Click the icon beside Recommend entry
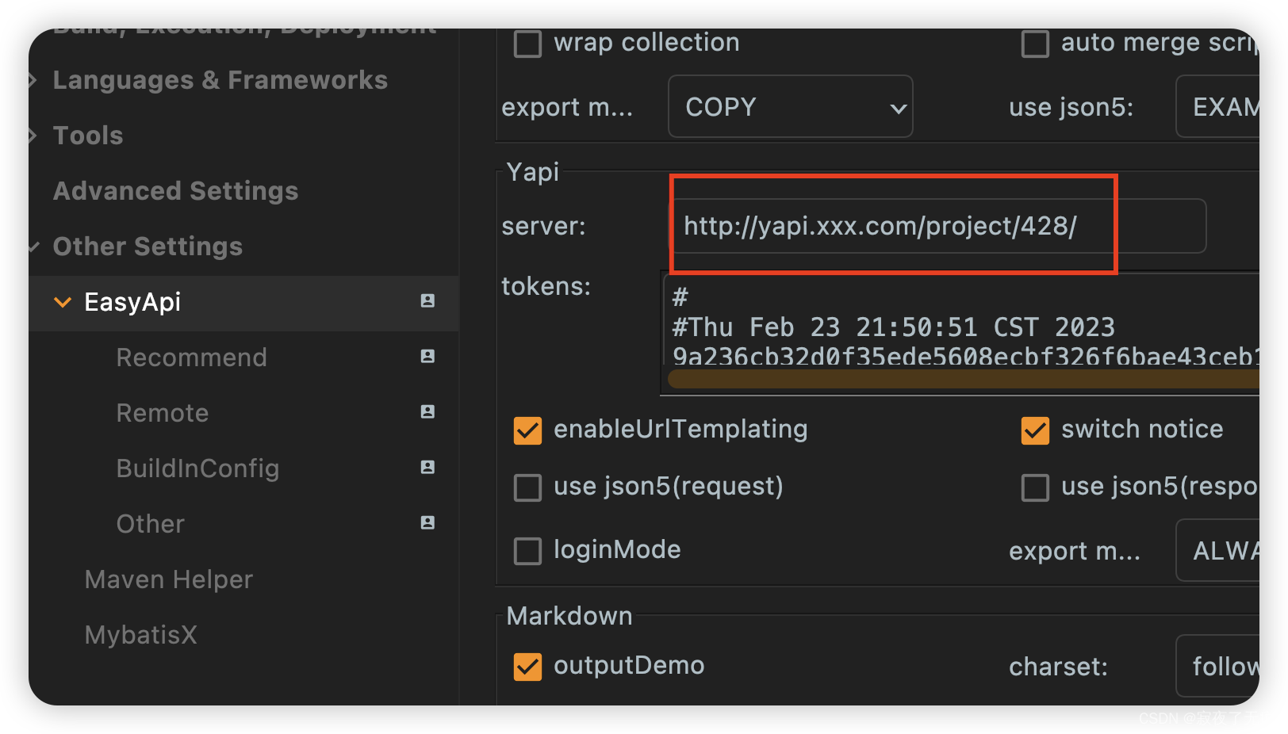 pos(427,357)
